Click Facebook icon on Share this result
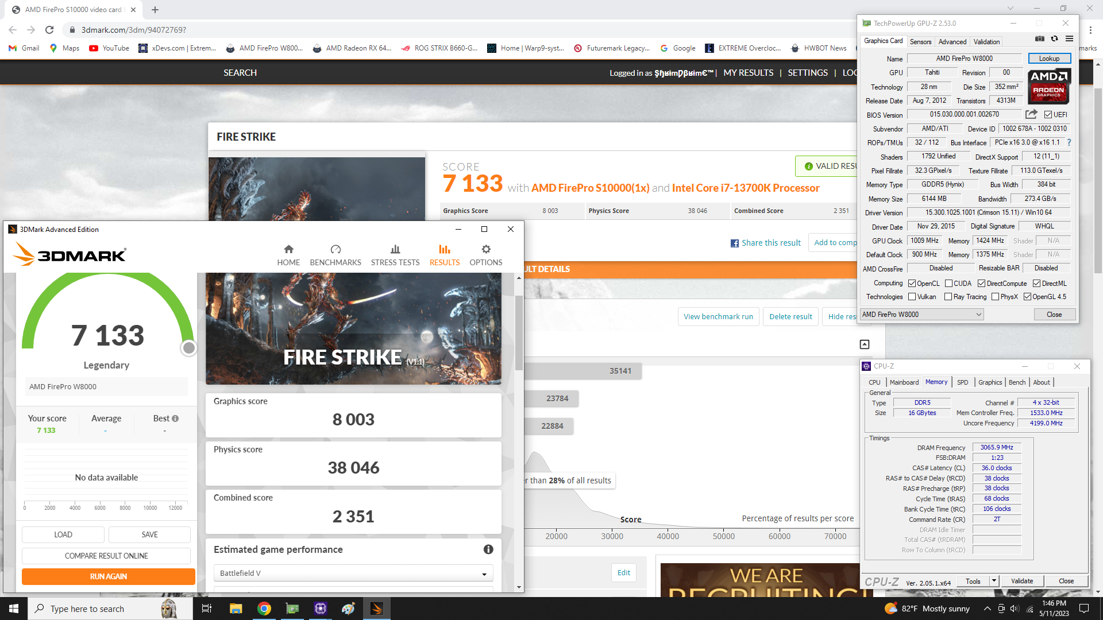The image size is (1103, 620). pyautogui.click(x=735, y=243)
